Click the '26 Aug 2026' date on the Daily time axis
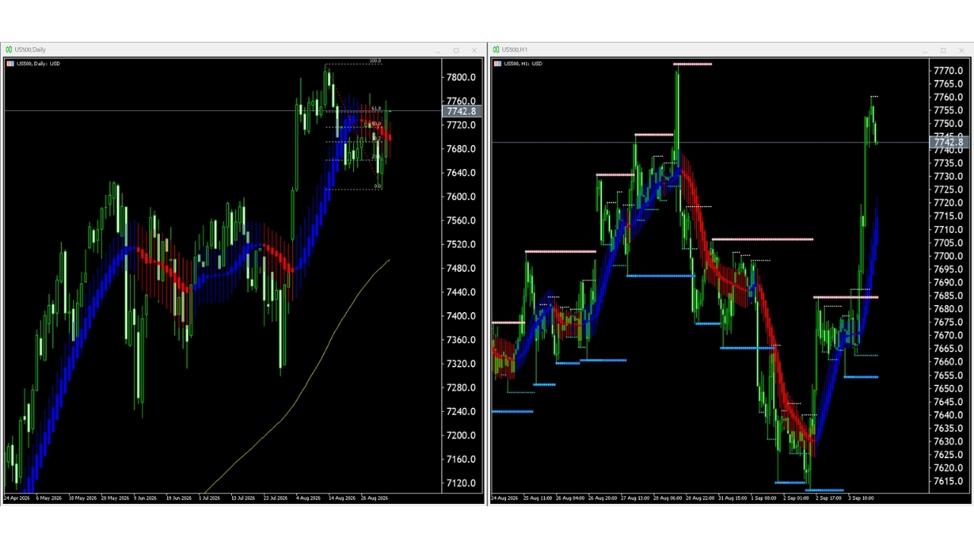This screenshot has width=974, height=548. 374,499
